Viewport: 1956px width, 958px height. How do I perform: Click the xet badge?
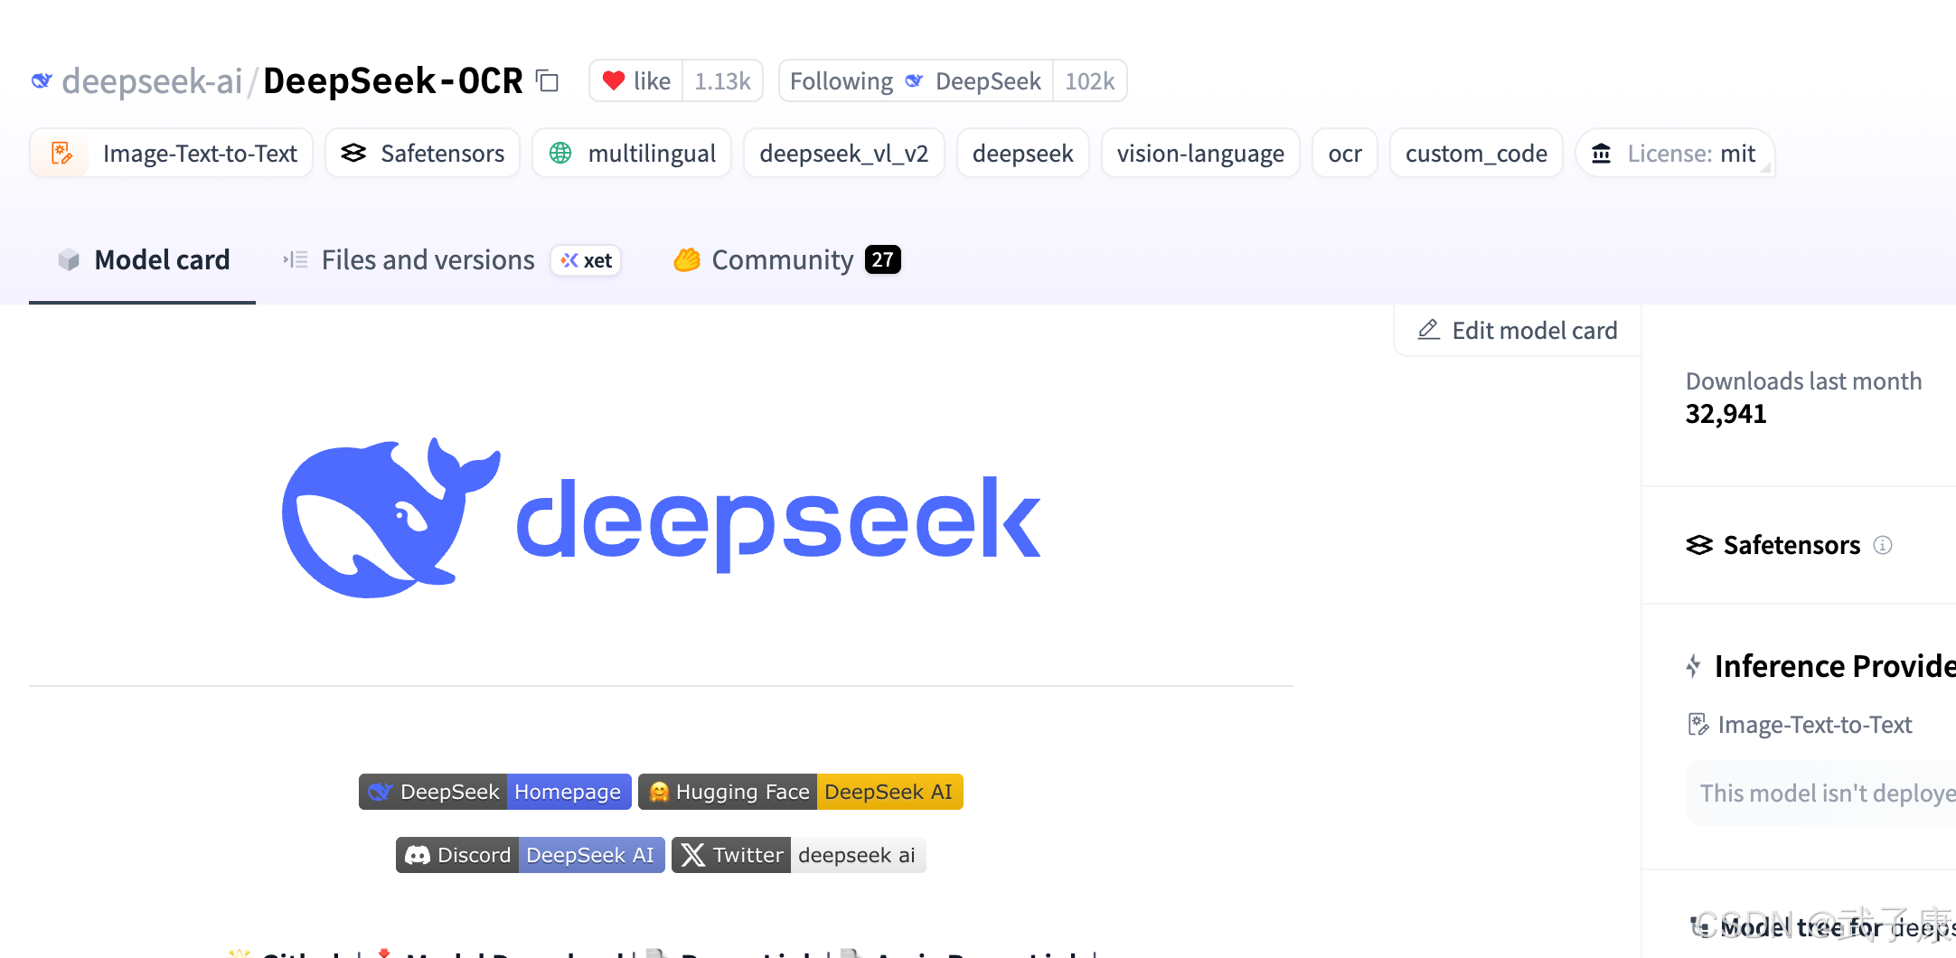pyautogui.click(x=586, y=260)
